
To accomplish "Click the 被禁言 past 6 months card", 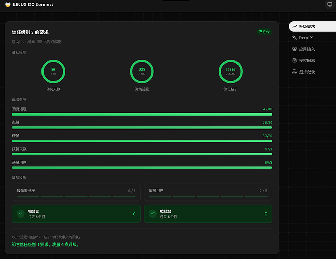I will [x=76, y=213].
